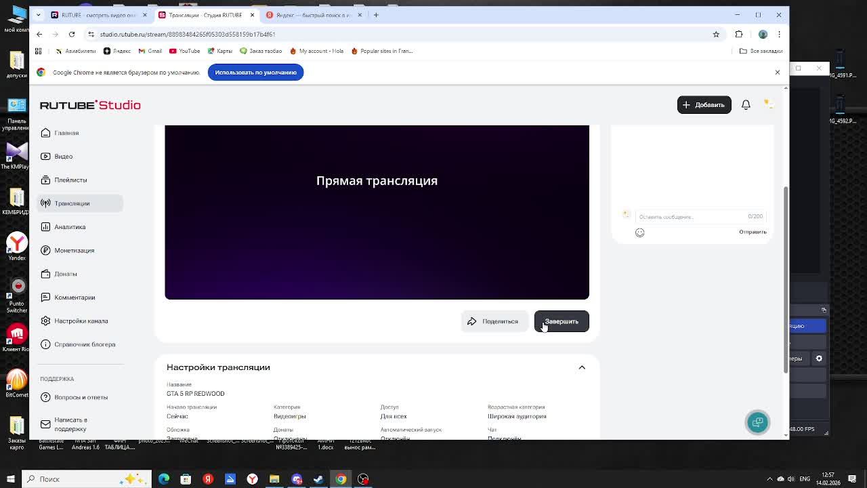
Task: Open Steam from the taskbar
Action: (x=318, y=479)
